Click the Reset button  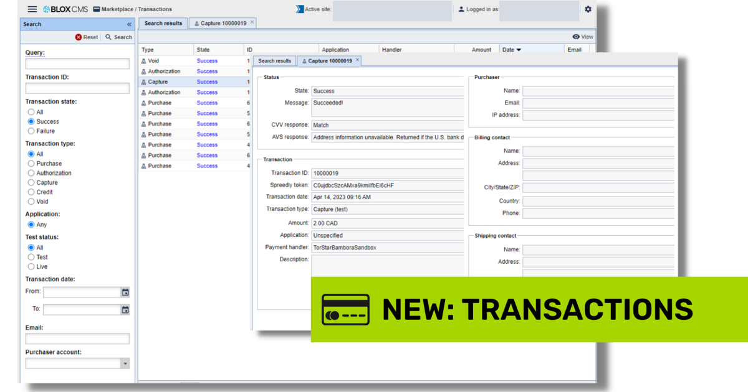click(x=87, y=37)
